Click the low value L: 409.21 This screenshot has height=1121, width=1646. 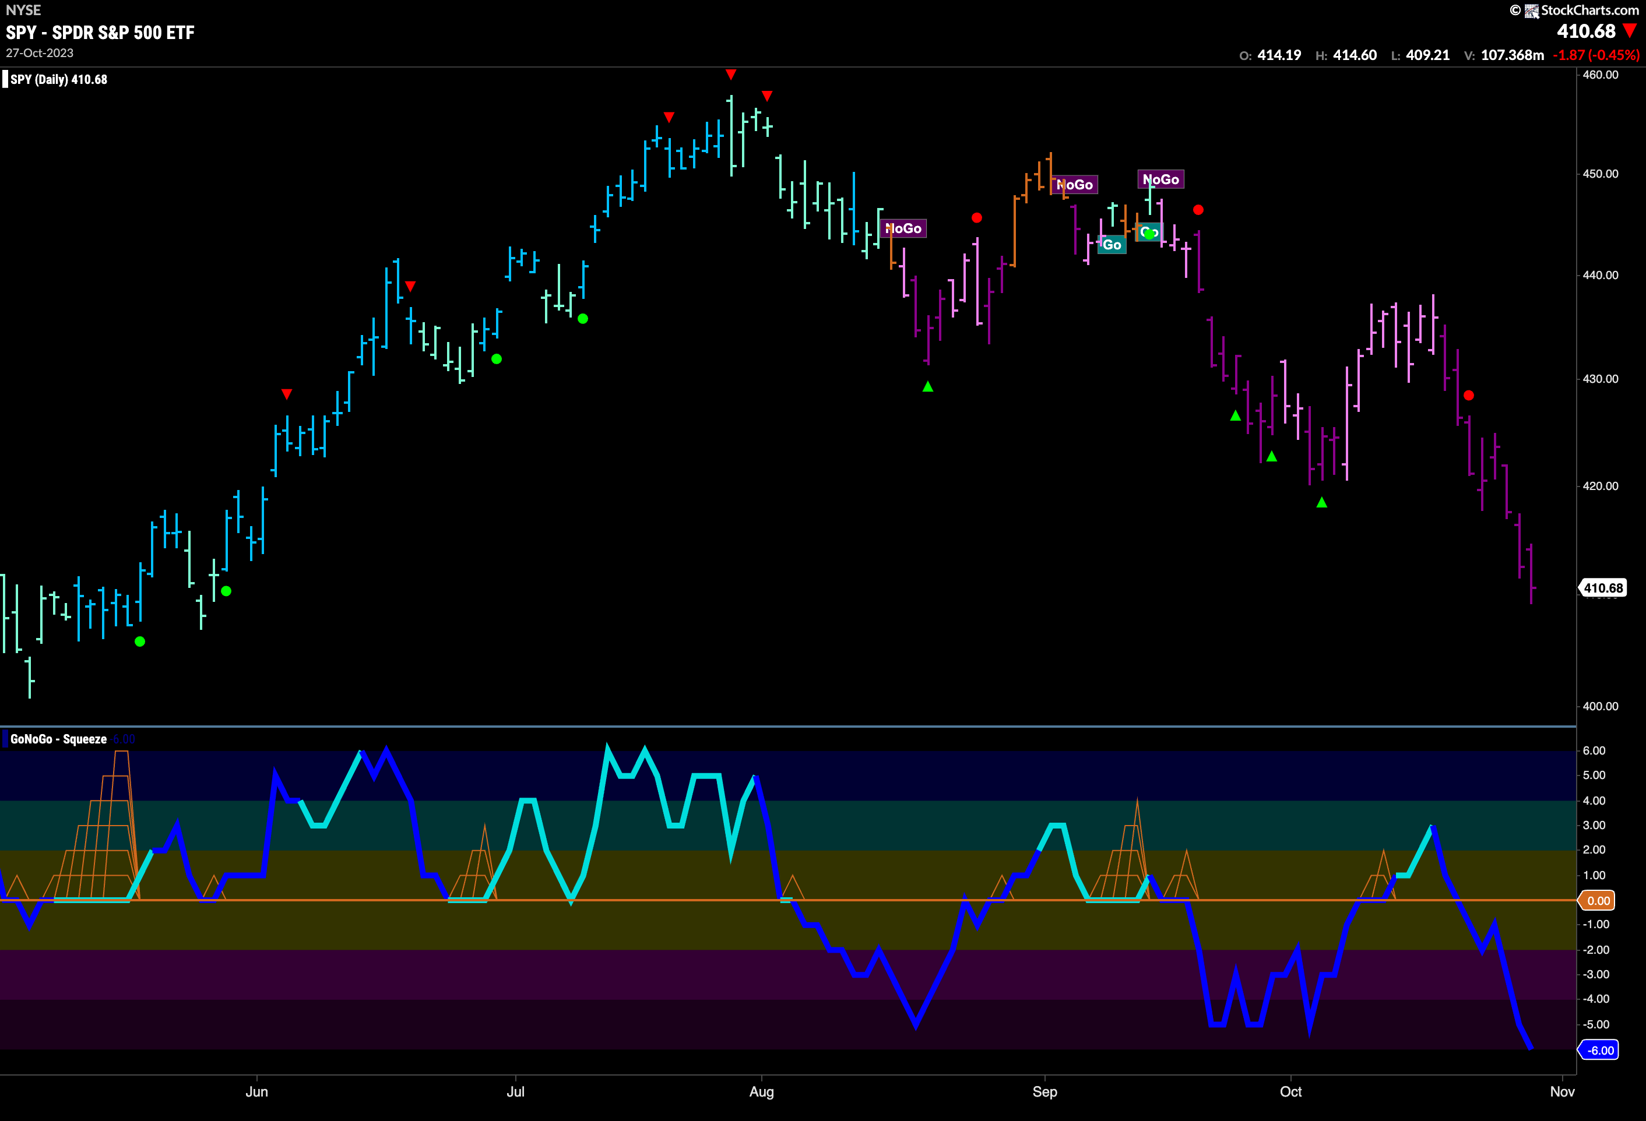pos(1420,55)
